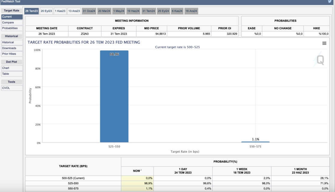335x192 pixels.
Task: Select the 525-550 target rate row label
Action: (x=73, y=183)
